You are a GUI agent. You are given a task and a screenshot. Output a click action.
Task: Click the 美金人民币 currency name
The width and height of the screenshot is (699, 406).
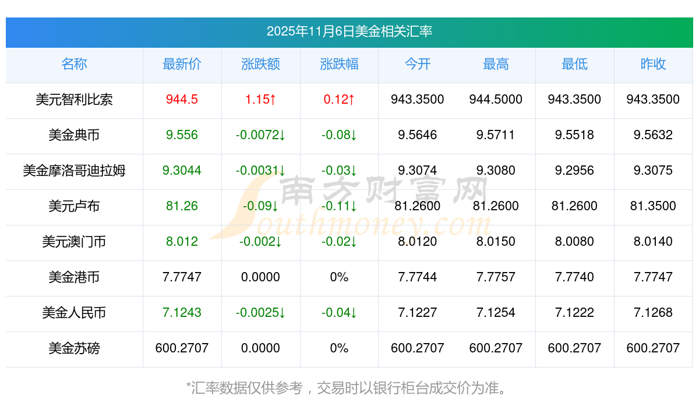74,313
